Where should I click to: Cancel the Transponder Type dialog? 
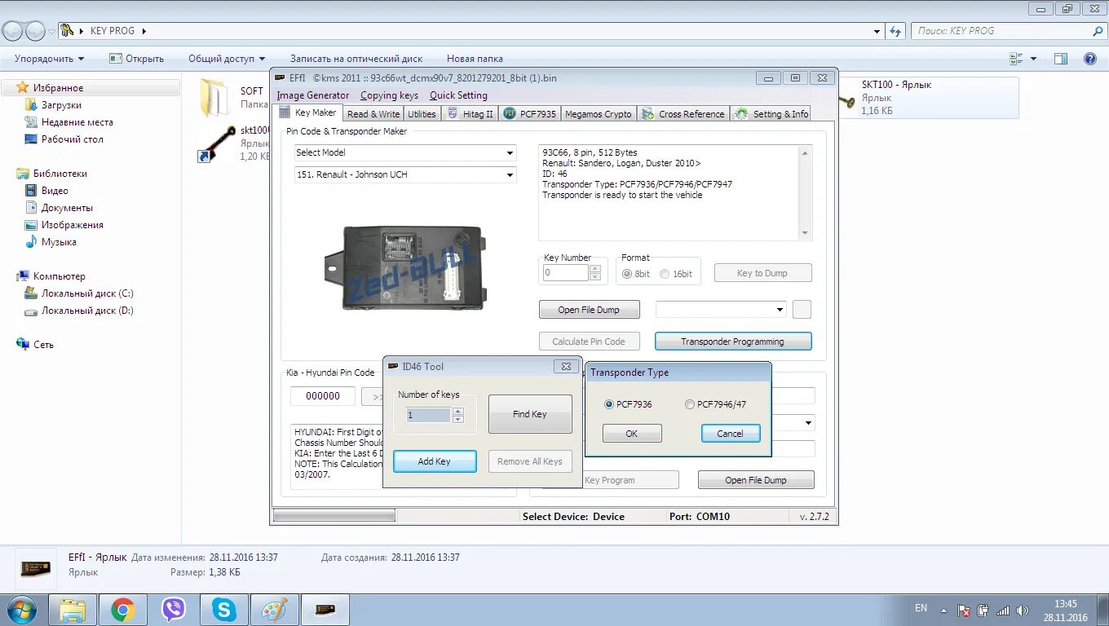point(731,434)
